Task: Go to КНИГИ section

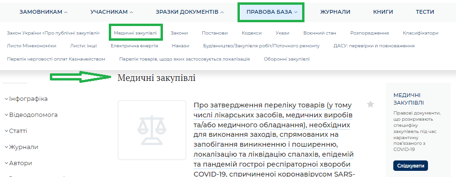Action: tap(383, 12)
